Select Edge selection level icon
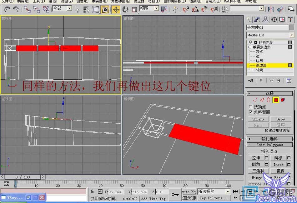 point(262,100)
